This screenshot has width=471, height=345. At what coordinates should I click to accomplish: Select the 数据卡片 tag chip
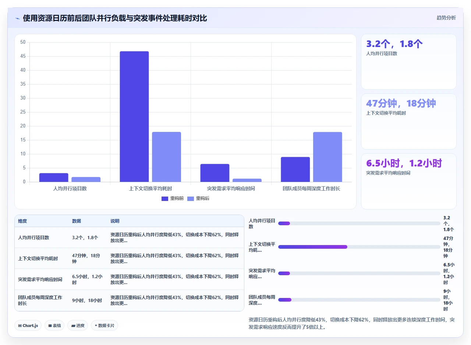pyautogui.click(x=105, y=326)
